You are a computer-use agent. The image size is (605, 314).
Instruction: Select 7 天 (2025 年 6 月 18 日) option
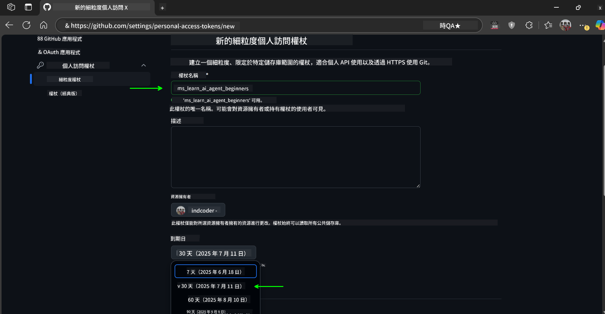click(x=216, y=271)
